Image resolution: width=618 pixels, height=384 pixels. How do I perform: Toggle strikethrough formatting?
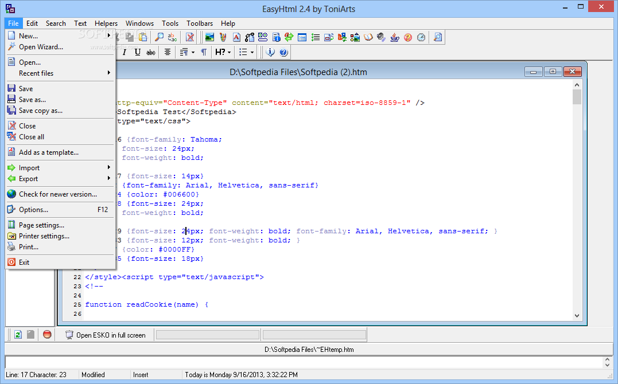pyautogui.click(x=150, y=52)
